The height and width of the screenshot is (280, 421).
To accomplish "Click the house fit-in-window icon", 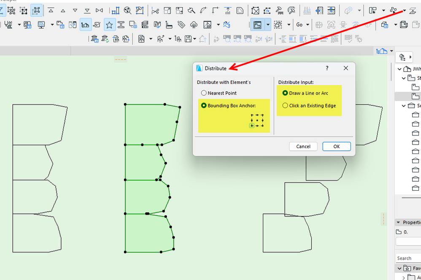I will click(x=331, y=25).
